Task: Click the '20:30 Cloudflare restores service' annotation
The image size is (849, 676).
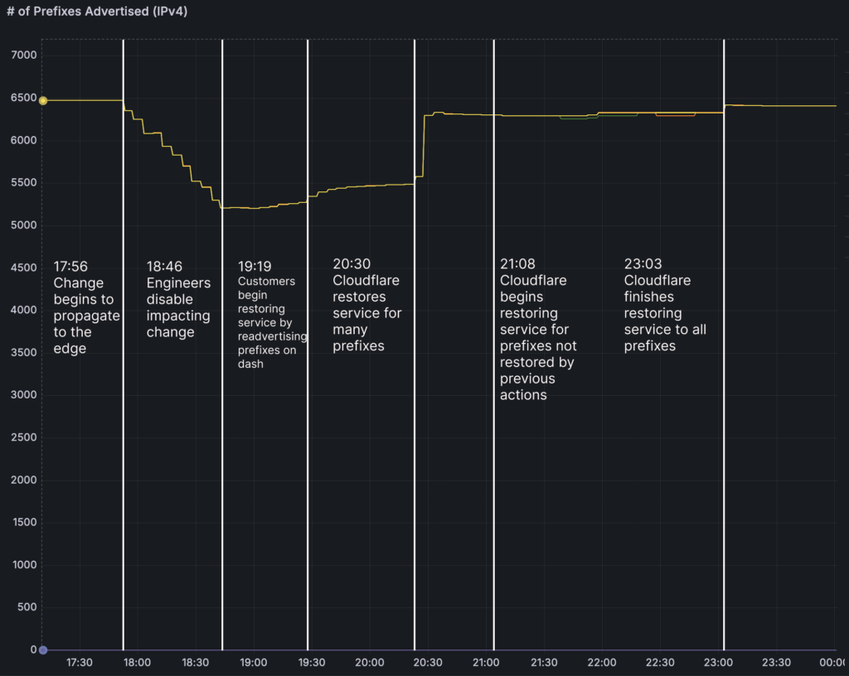Action: 366,304
